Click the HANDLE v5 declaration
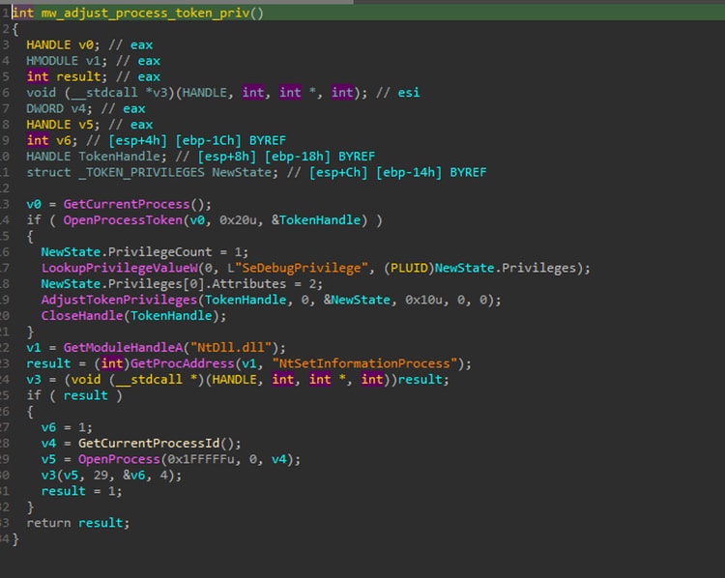 [x=64, y=125]
